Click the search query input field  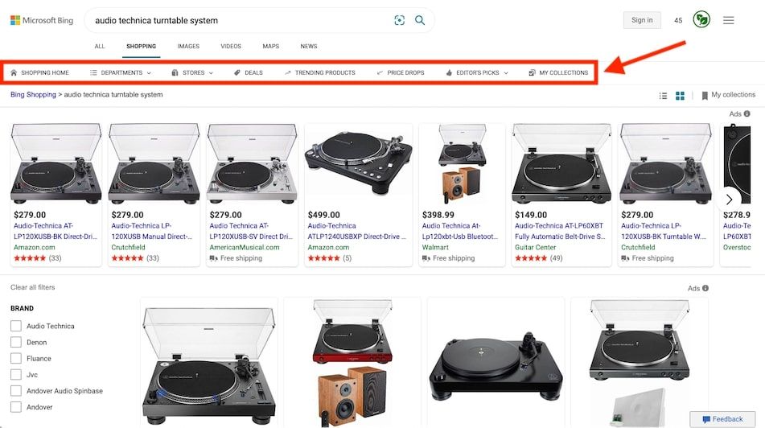click(241, 20)
